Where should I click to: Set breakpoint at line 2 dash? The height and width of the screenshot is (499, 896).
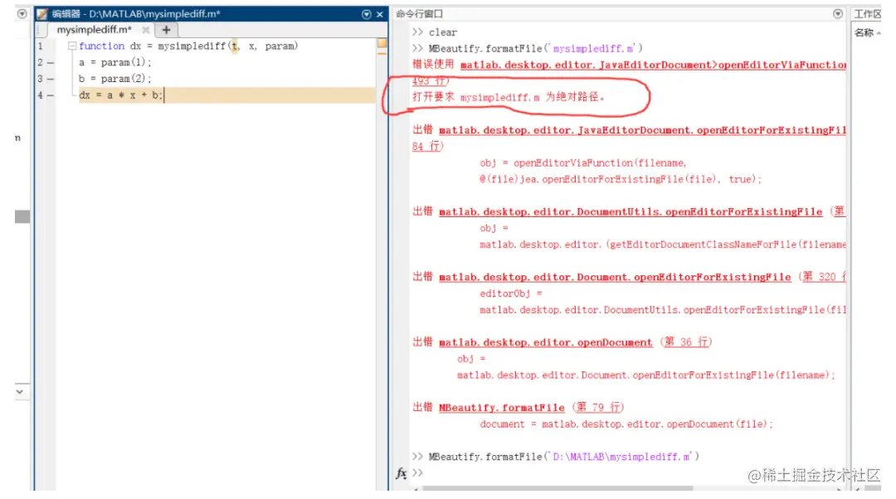(x=51, y=62)
